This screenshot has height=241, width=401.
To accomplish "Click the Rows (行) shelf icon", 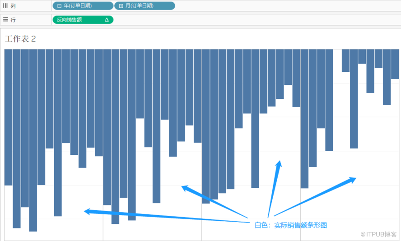I will pyautogui.click(x=5, y=20).
